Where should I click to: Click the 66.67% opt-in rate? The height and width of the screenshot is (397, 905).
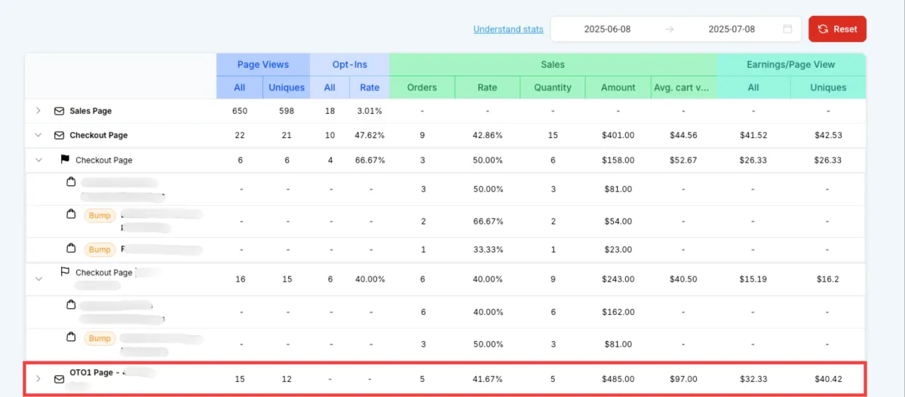click(x=370, y=160)
